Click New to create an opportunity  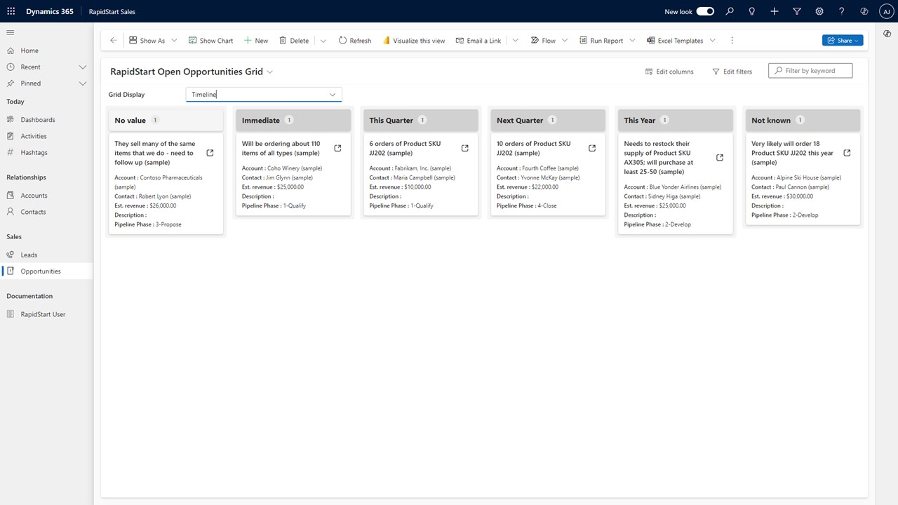pos(256,41)
